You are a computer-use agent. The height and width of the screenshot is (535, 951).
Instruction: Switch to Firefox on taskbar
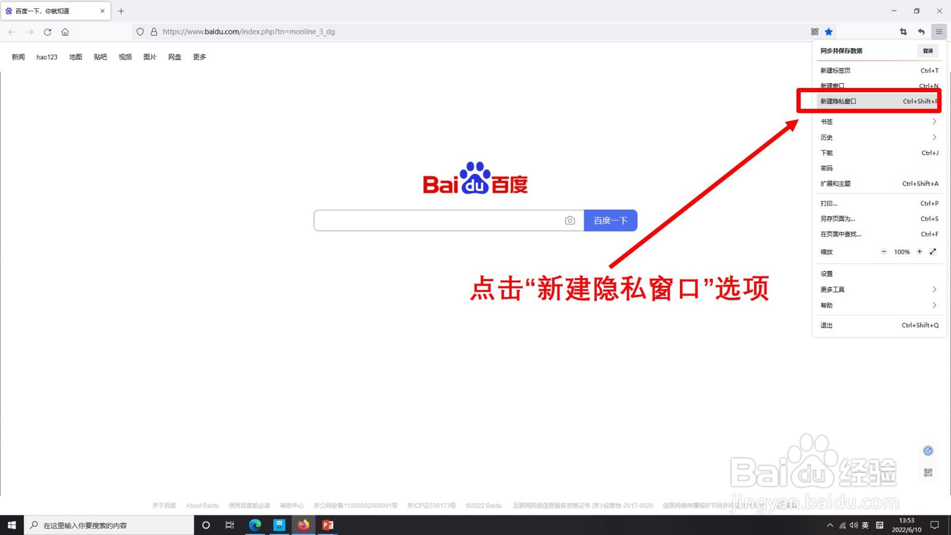click(304, 525)
